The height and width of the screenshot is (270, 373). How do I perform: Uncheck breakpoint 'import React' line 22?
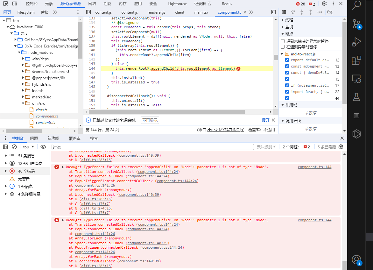pos(287,92)
